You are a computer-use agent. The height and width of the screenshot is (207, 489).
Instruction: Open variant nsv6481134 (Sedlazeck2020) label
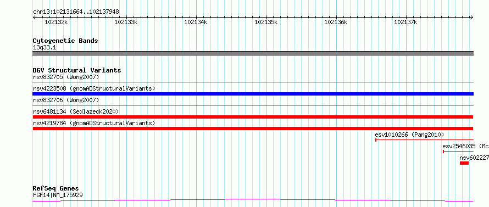(76, 111)
